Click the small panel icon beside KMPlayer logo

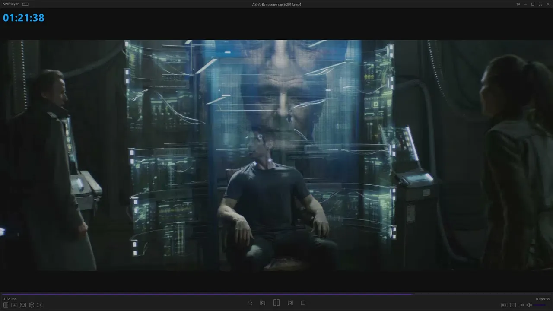[x=25, y=4]
